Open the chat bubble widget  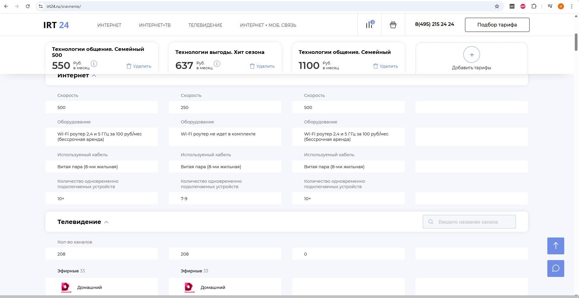tap(556, 268)
